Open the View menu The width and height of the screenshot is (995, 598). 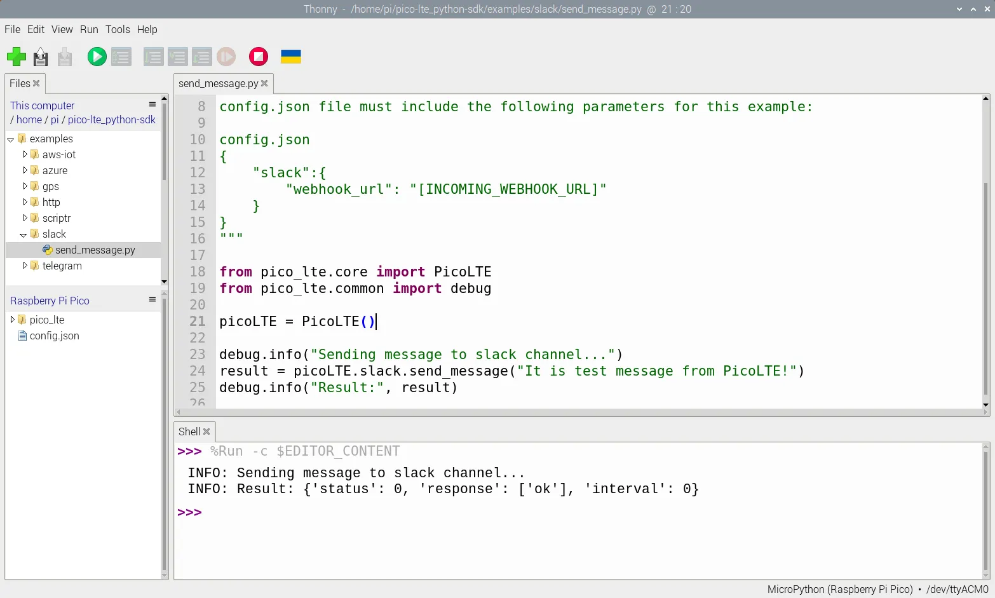click(62, 29)
